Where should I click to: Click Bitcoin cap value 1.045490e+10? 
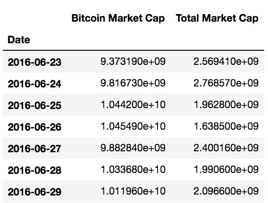[133, 126]
